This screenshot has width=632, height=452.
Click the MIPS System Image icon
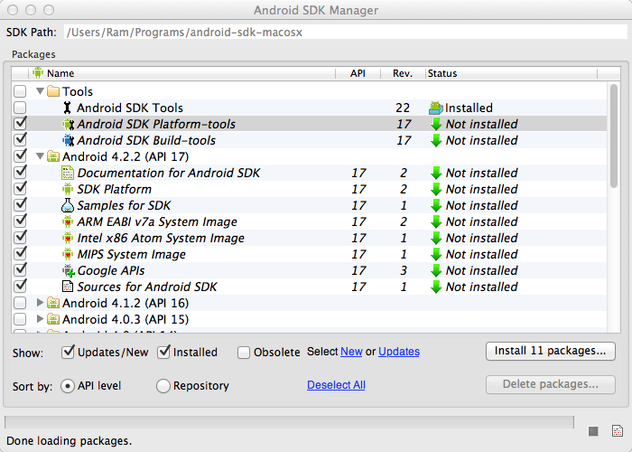[x=68, y=254]
